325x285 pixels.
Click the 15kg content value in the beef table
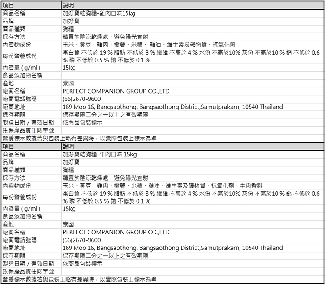tap(69, 209)
